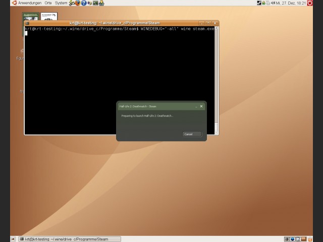Open the Help launcher with question mark
Image resolution: width=323 pixels, height=242 pixels.
(x=84, y=3)
